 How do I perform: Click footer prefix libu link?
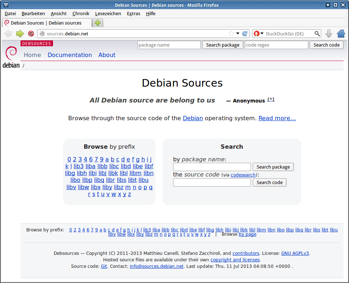tap(333, 230)
